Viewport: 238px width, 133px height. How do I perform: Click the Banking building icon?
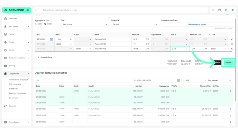pos(6,66)
